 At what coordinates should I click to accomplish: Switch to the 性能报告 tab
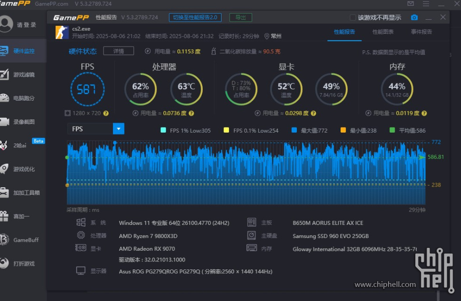pos(344,32)
